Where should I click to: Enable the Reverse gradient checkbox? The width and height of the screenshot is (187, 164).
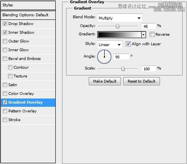[152, 35]
